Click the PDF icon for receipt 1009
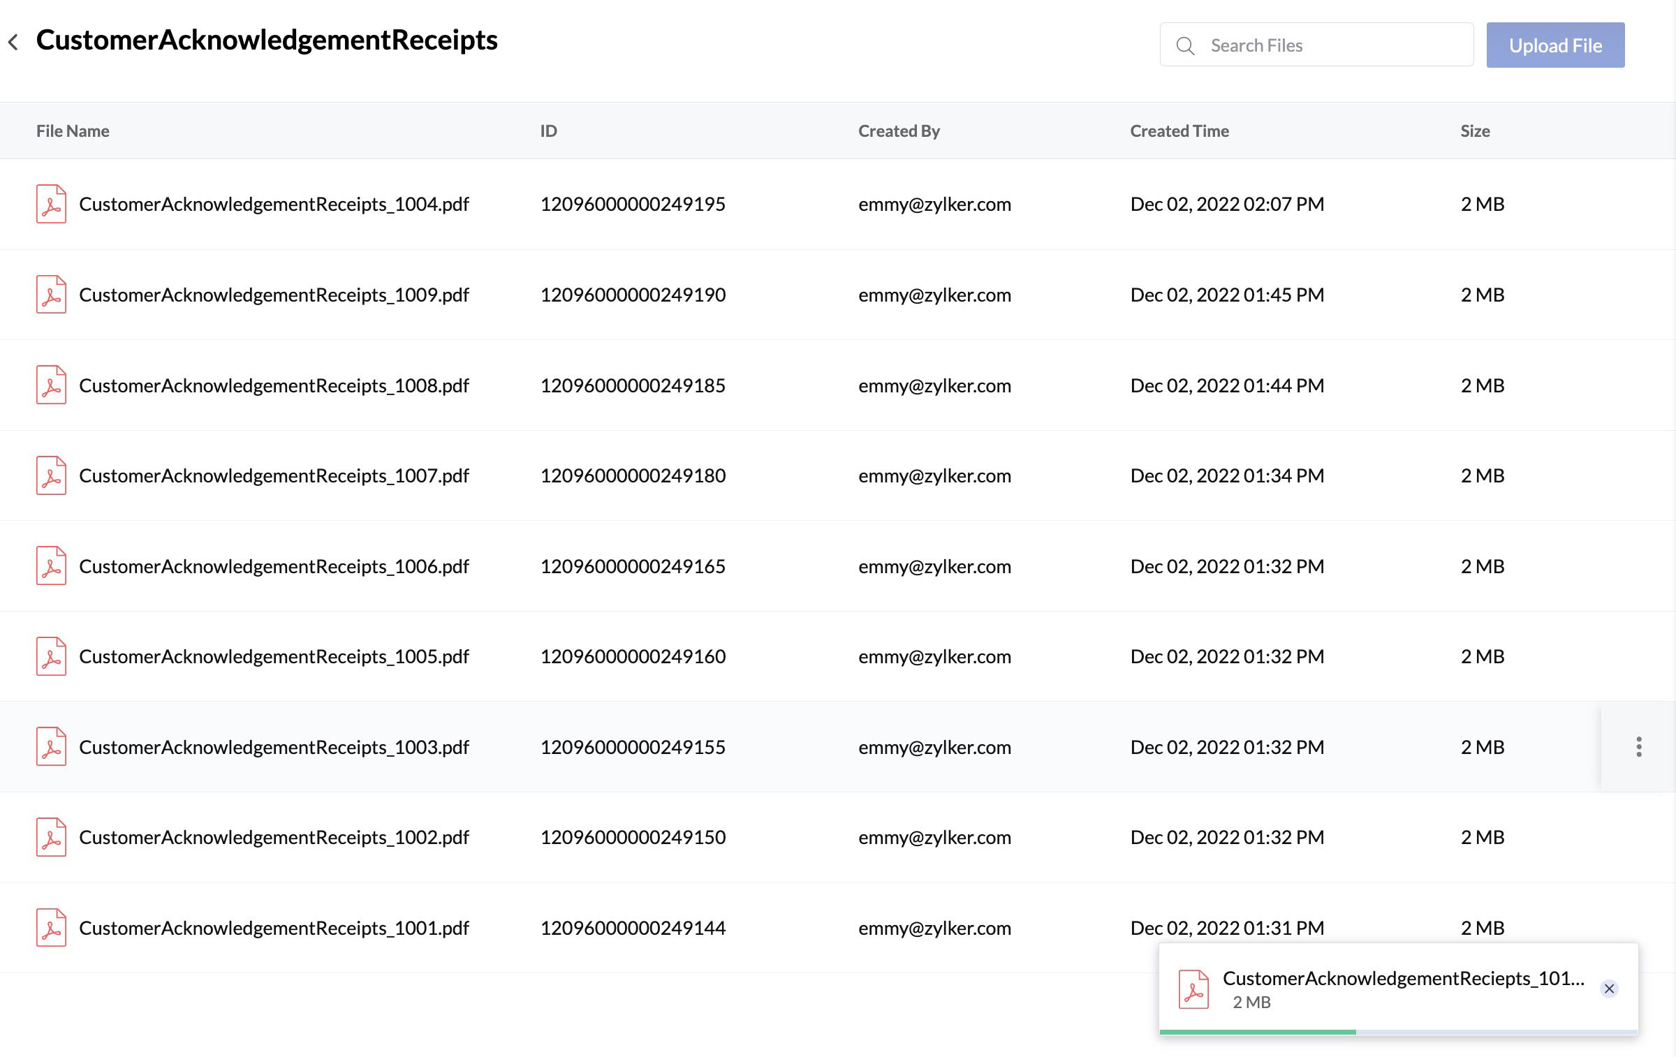1676x1057 pixels. click(x=51, y=294)
